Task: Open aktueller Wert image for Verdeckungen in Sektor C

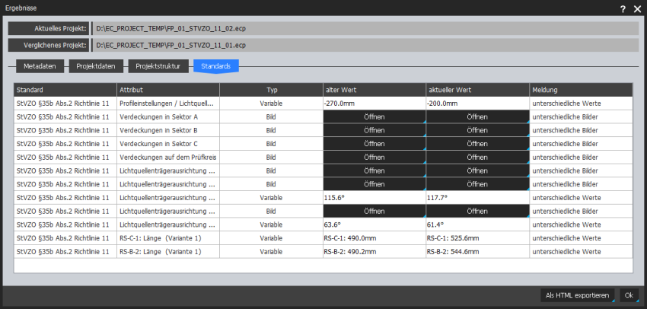Action: (x=477, y=144)
